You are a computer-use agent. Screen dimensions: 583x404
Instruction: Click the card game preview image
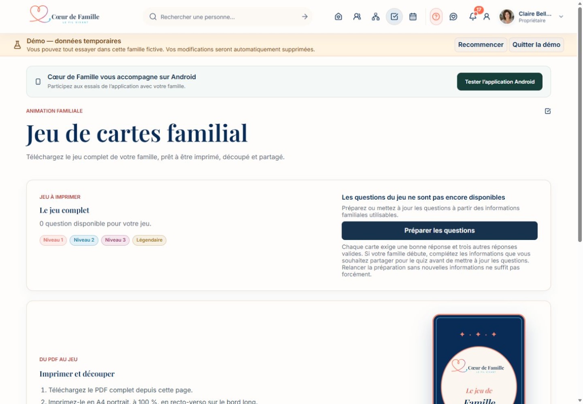(x=479, y=359)
